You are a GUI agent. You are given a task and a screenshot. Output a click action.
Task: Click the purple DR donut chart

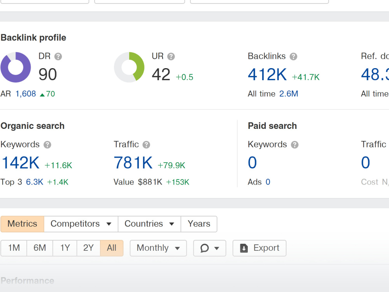(16, 67)
